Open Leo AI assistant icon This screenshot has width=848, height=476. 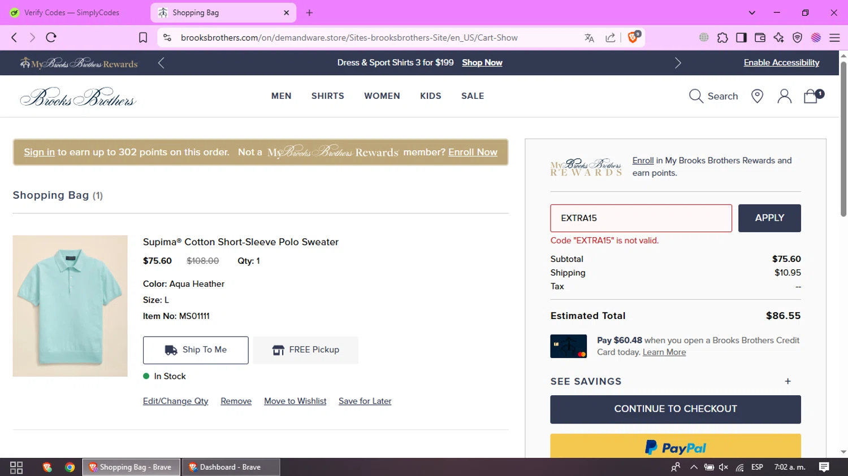click(x=778, y=38)
